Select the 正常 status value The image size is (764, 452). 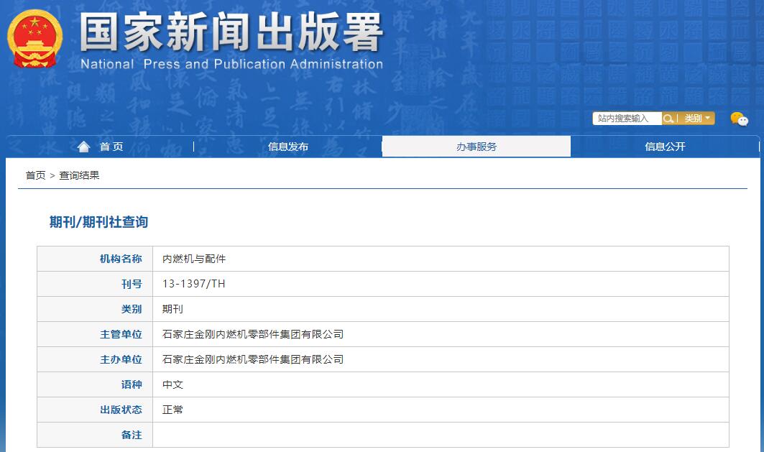coord(172,410)
